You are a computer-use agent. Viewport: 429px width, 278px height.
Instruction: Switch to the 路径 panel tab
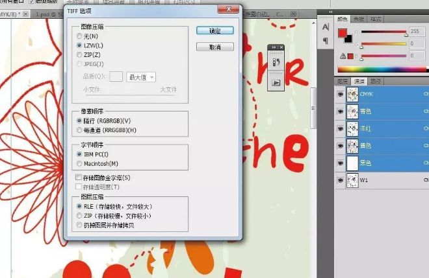point(376,81)
